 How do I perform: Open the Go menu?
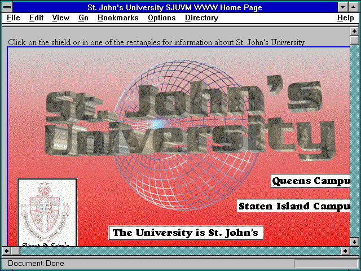coord(83,18)
